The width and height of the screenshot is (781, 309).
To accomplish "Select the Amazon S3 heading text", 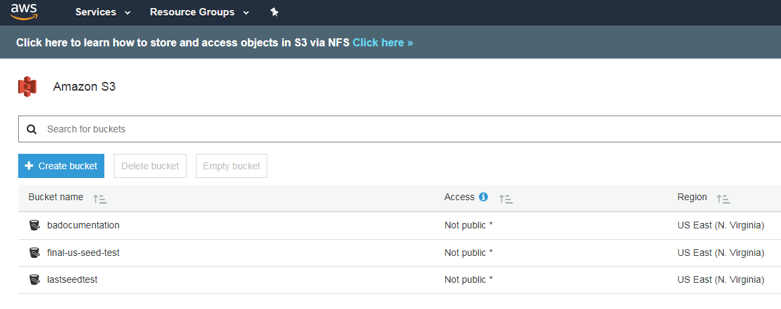I will pyautogui.click(x=84, y=87).
